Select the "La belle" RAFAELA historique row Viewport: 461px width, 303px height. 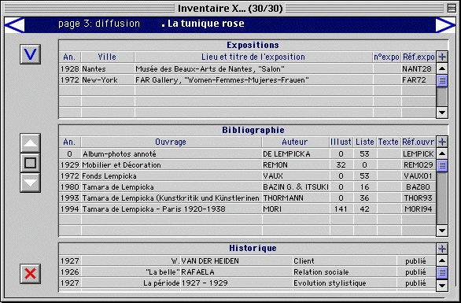[x=247, y=272]
